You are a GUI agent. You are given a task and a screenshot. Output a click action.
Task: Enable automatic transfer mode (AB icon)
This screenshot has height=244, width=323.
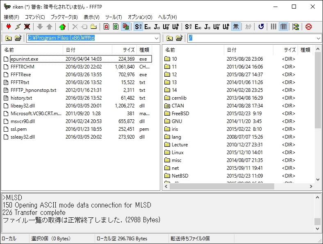125,27
